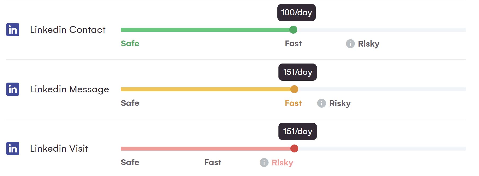Click the LinkedIn icon beside Linkedin Message
This screenshot has width=479, height=176.
tap(13, 89)
